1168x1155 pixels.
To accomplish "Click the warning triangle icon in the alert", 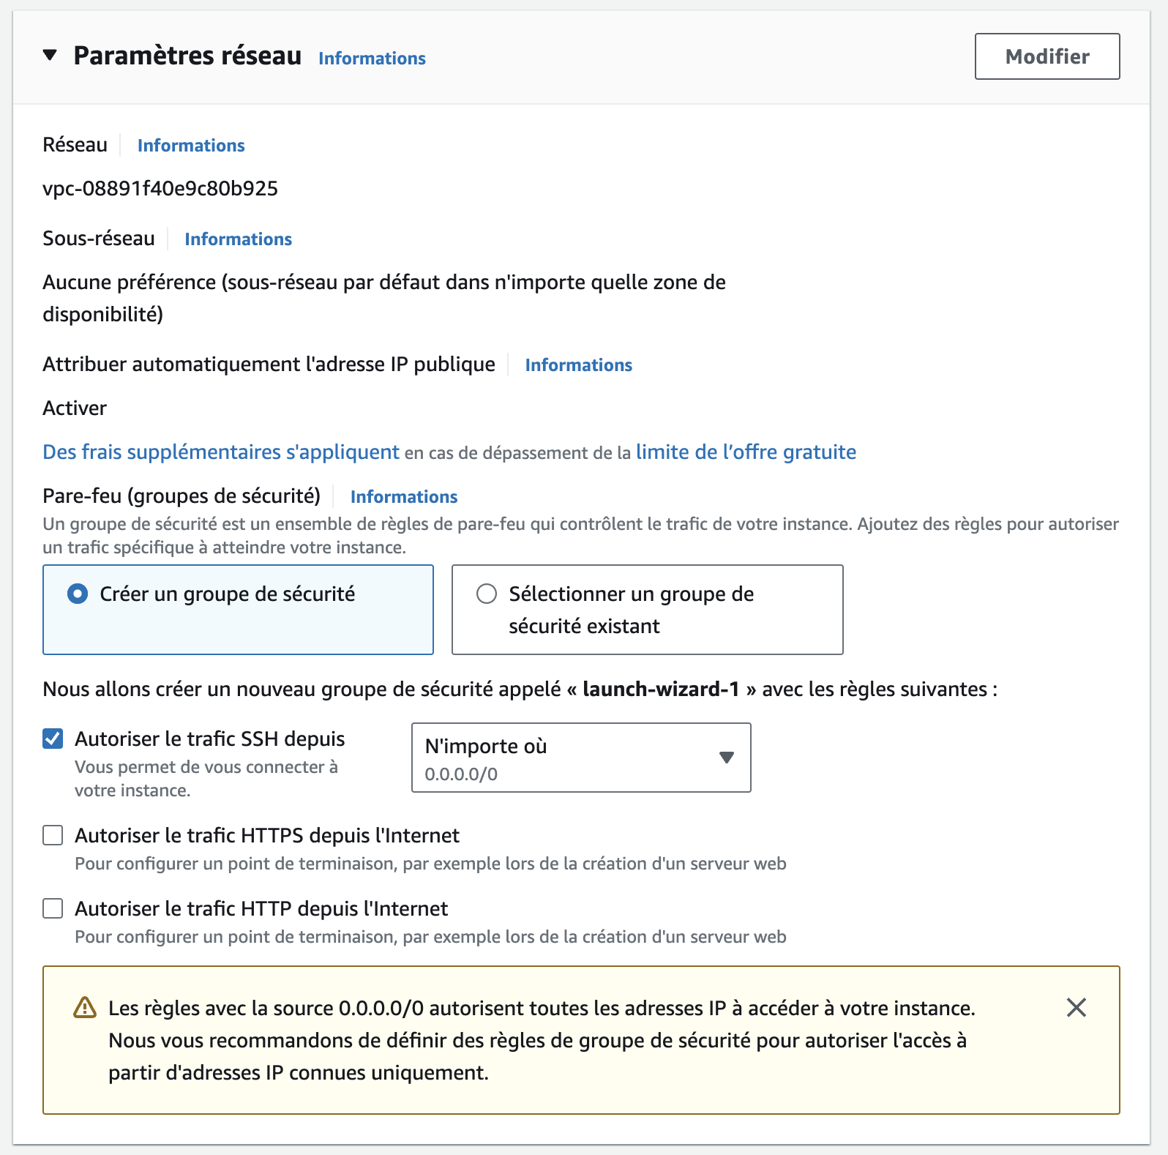I will coord(85,1008).
